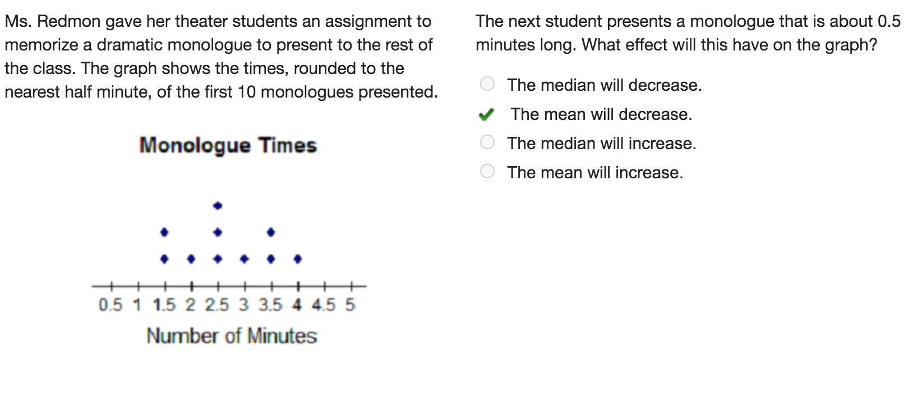Click the single dot above 4
This screenshot has height=397, width=922.
(x=298, y=259)
